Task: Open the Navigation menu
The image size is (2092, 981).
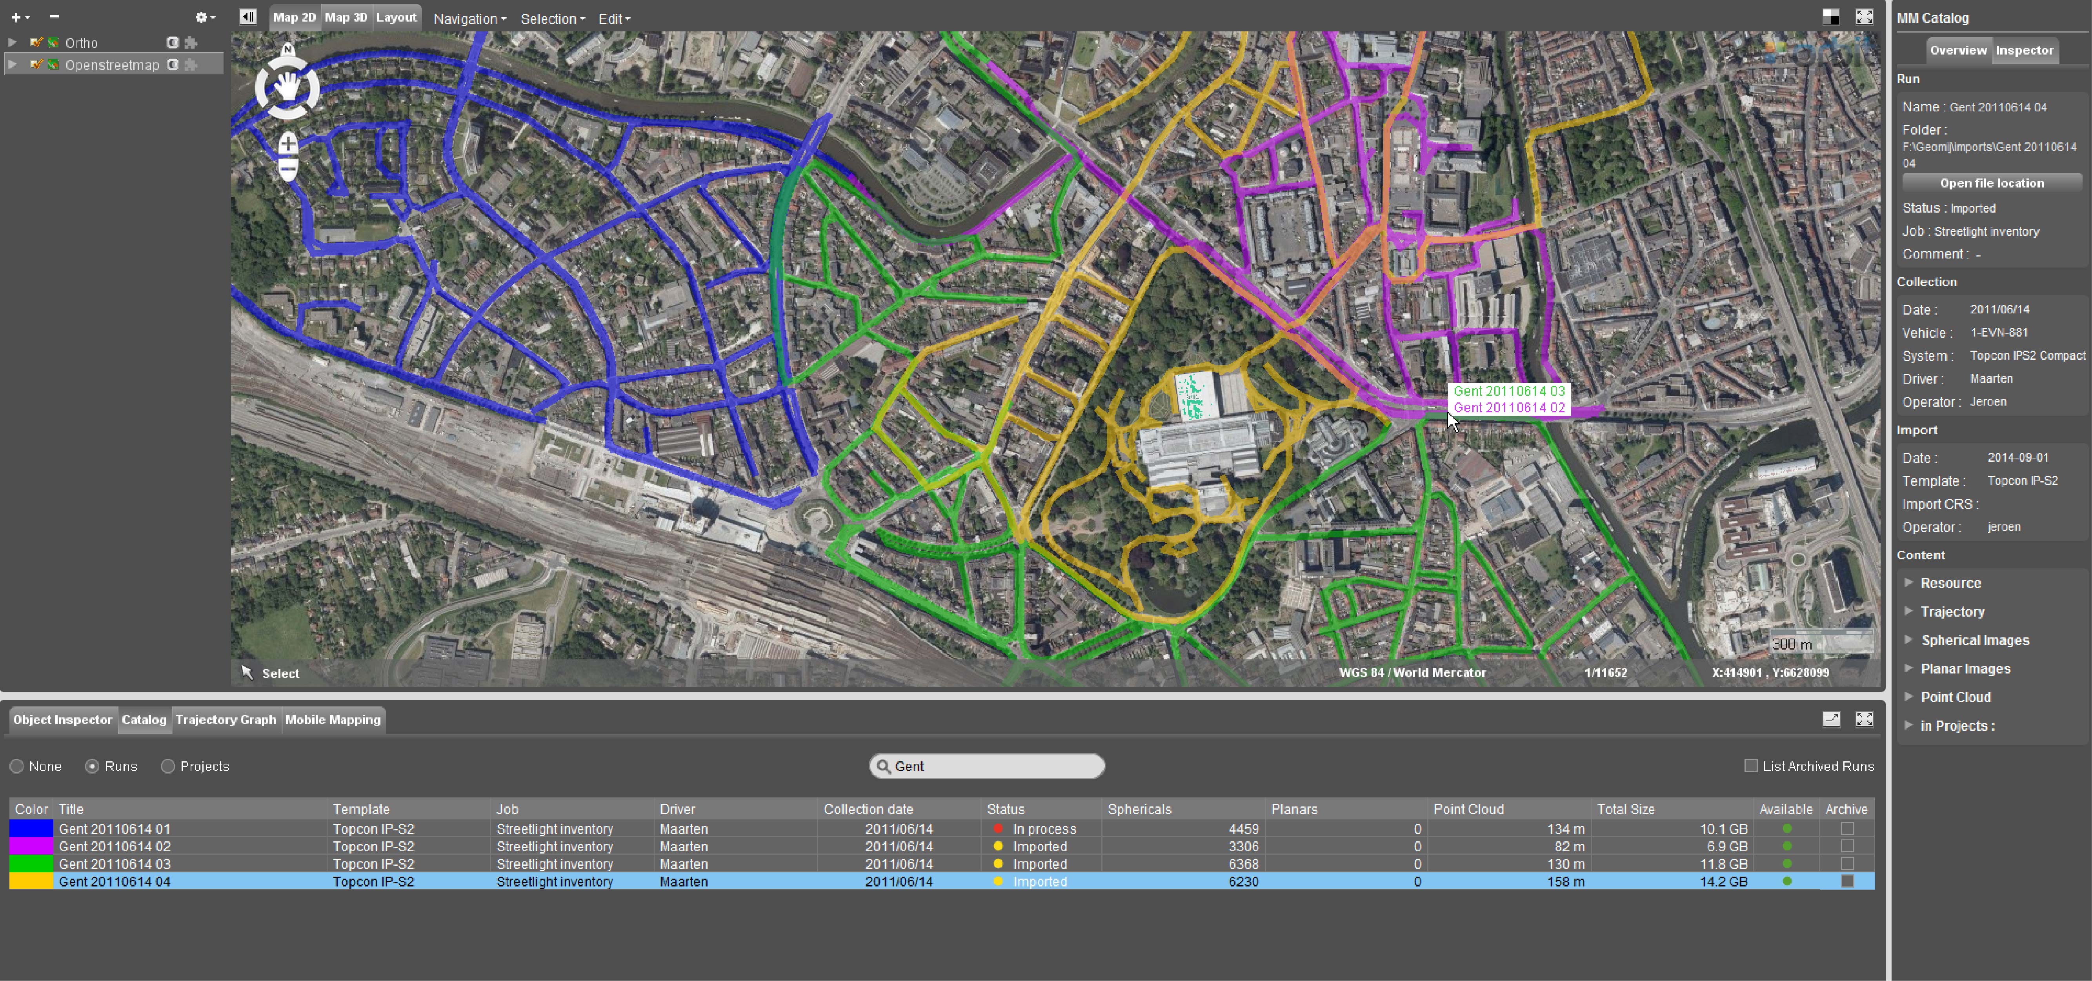Action: tap(470, 19)
